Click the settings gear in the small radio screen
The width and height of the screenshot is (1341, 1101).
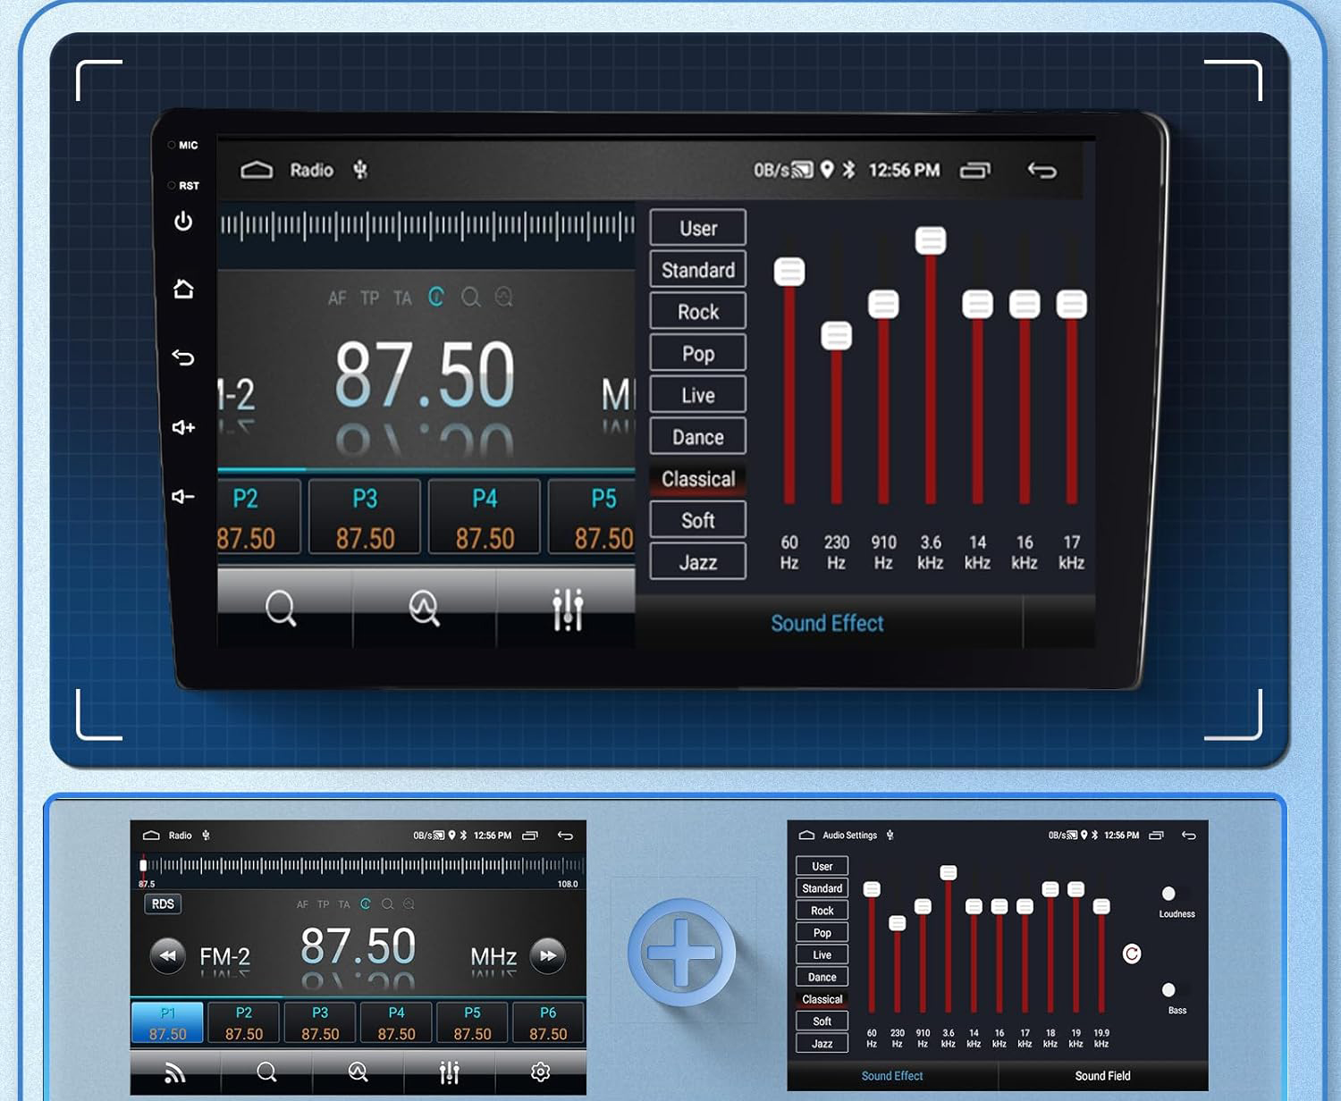point(540,1072)
